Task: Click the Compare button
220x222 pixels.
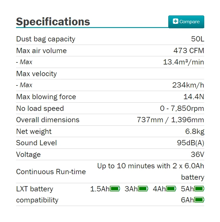Action: point(186,22)
